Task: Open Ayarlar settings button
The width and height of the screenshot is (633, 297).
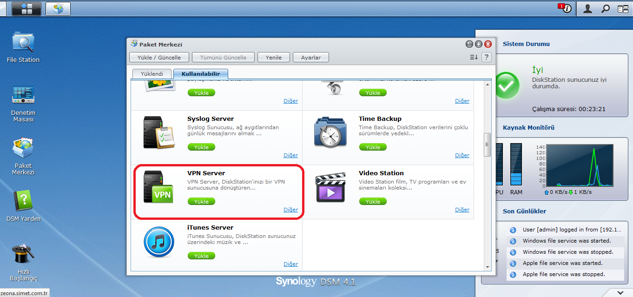Action: click(311, 57)
